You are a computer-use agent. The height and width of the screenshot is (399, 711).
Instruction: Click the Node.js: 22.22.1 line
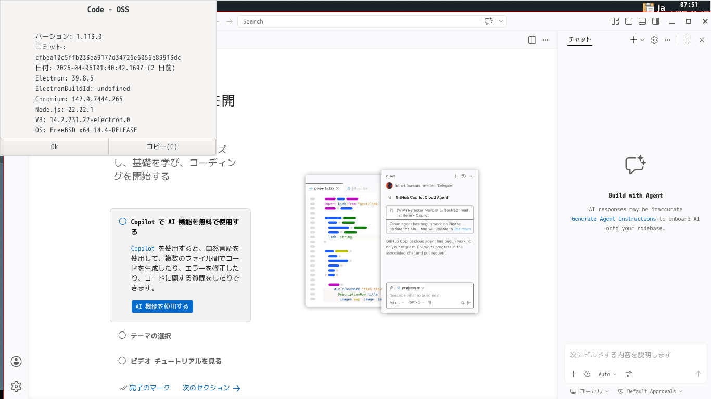click(65, 109)
